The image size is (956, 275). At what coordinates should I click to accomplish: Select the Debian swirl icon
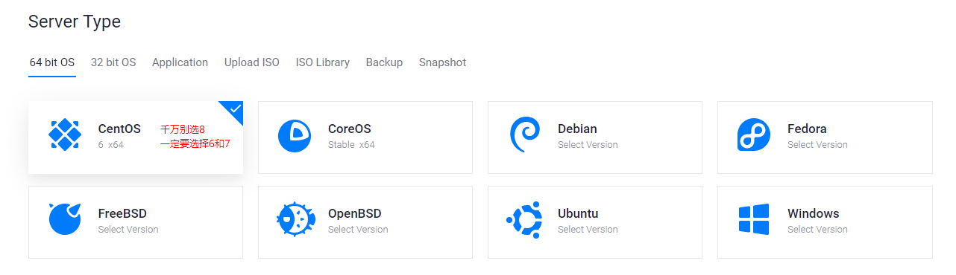(x=525, y=135)
